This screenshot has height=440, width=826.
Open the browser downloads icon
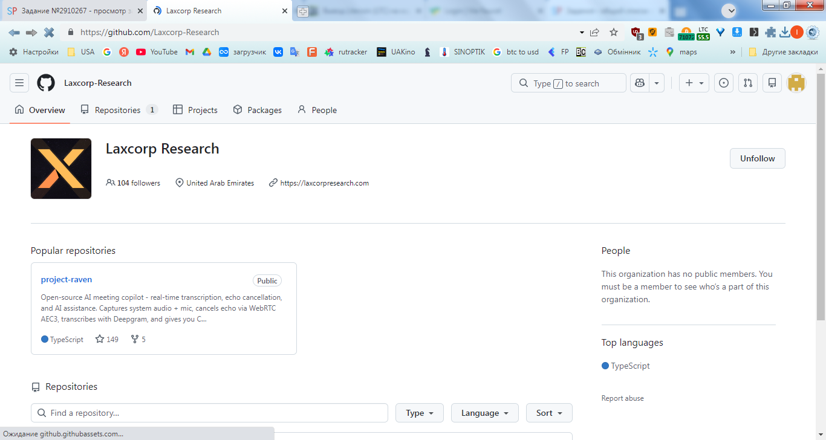[785, 33]
